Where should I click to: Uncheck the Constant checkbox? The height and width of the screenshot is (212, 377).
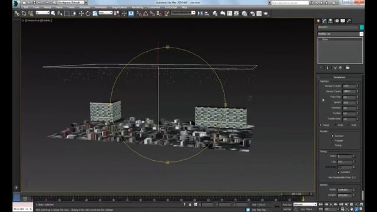pyautogui.click(x=338, y=172)
